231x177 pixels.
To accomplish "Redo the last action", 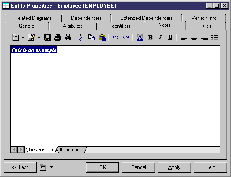I will [126, 38].
